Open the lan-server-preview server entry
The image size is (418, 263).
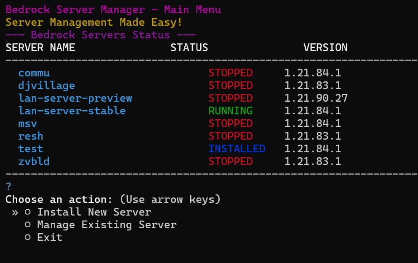pyautogui.click(x=75, y=98)
